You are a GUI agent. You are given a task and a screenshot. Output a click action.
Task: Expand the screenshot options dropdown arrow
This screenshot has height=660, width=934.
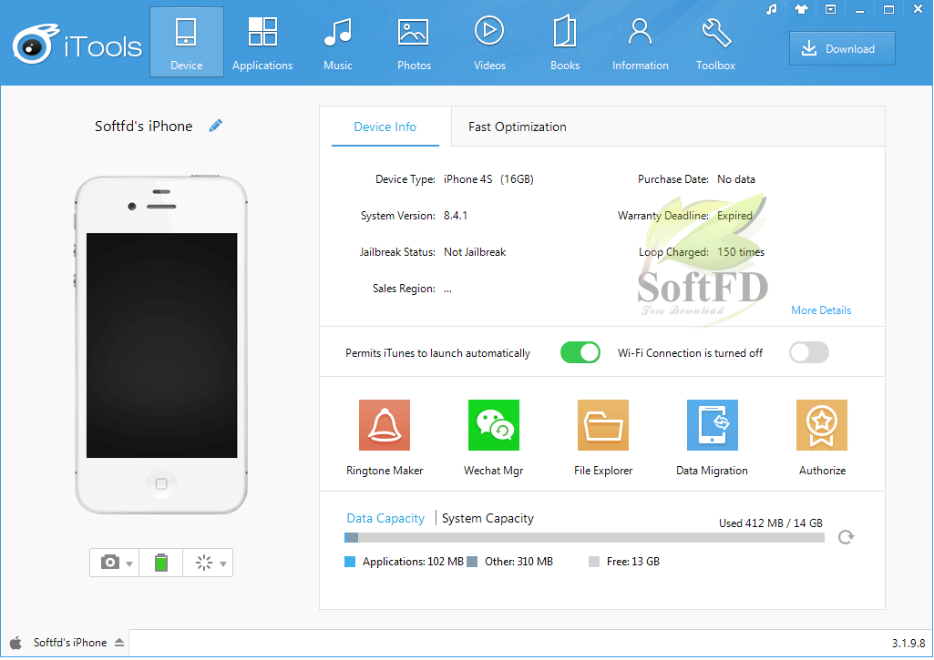click(129, 564)
